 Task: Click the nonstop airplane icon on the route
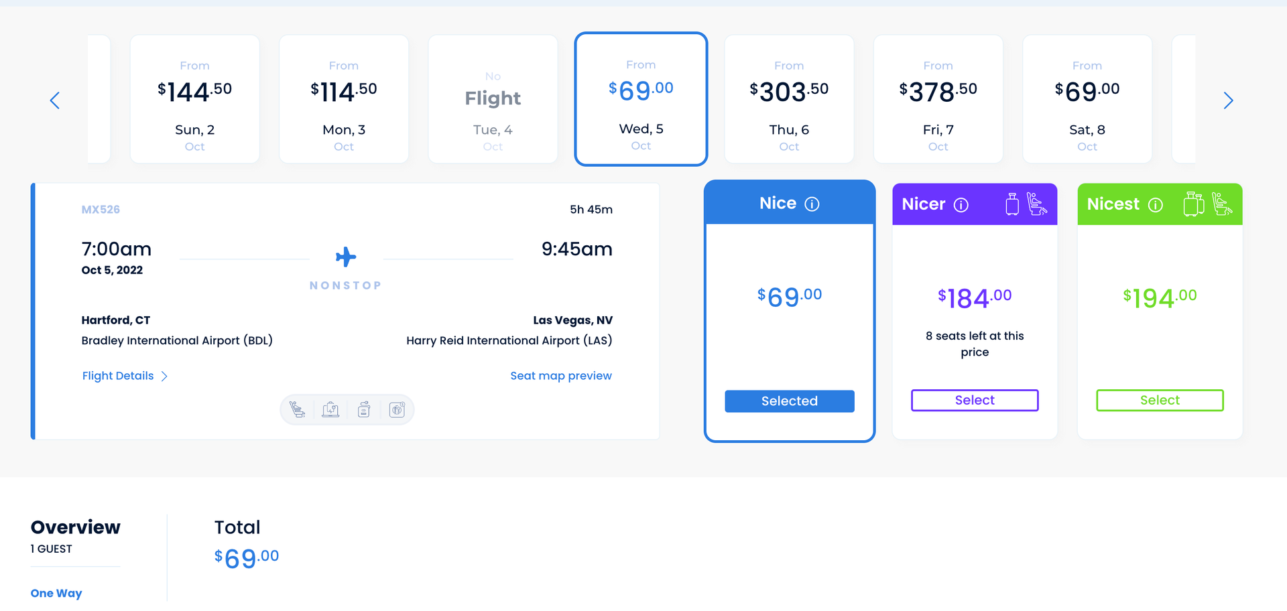coord(346,256)
